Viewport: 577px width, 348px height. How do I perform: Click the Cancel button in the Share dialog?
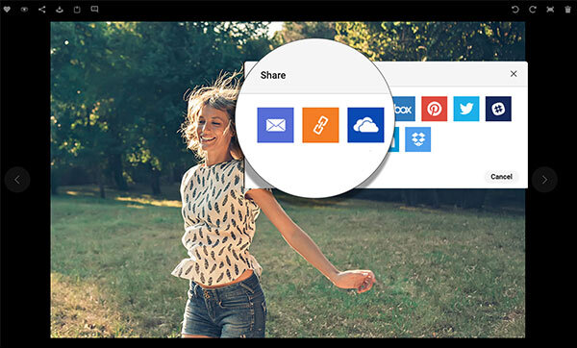point(501,177)
